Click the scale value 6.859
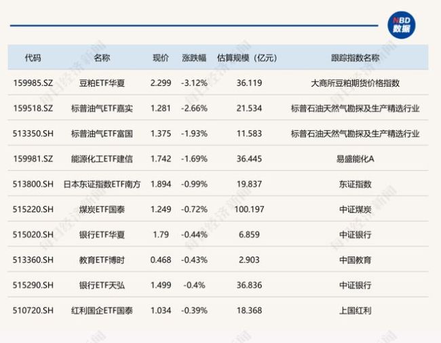 coord(249,235)
